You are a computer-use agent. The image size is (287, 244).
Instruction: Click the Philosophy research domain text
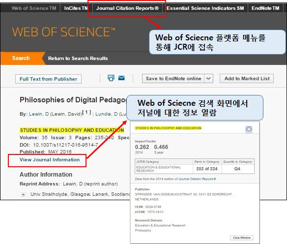143,230
